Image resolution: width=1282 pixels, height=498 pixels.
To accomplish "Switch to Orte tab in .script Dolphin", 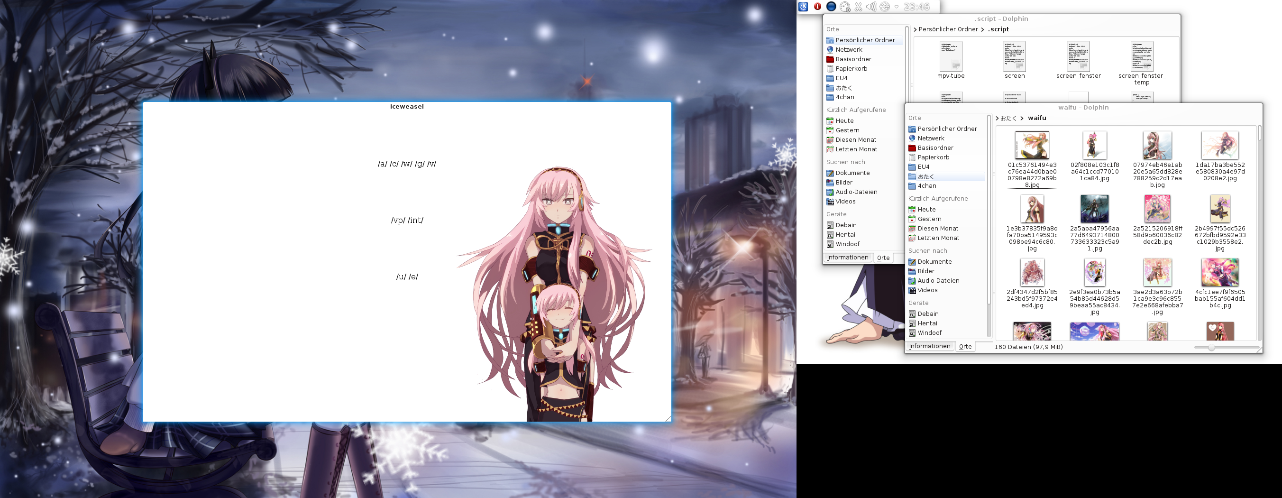I will click(883, 258).
